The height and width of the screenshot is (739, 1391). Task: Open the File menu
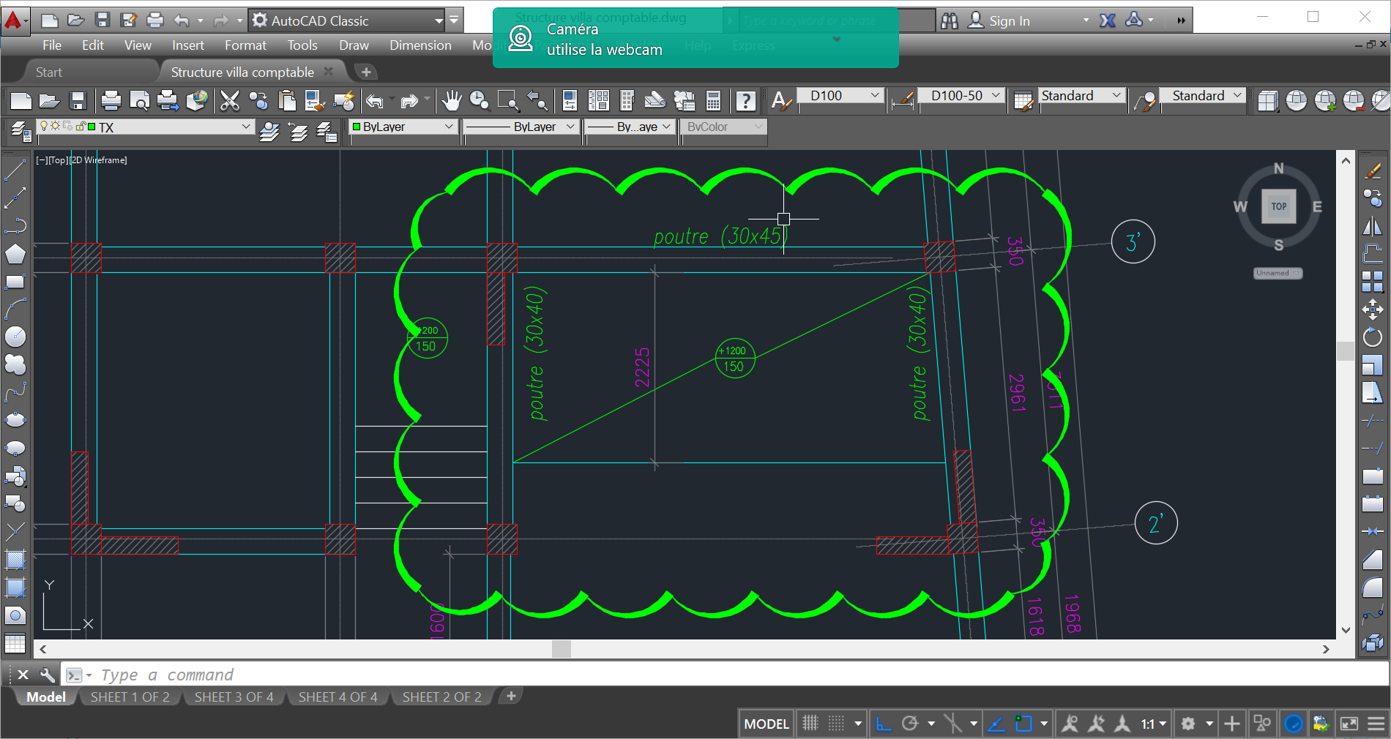coord(52,45)
